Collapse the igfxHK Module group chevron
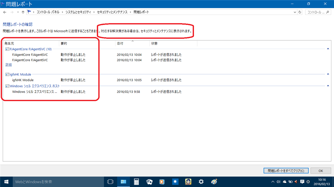Image resolution: width=334 pixels, height=187 pixels. click(328, 74)
